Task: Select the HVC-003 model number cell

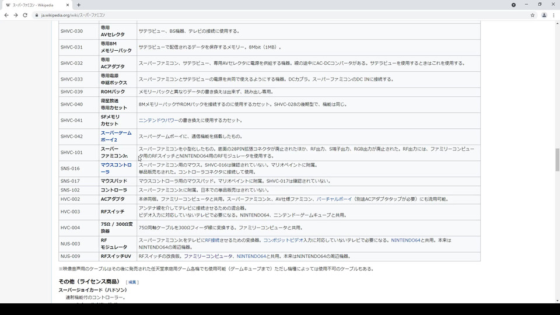Action: pos(79,211)
